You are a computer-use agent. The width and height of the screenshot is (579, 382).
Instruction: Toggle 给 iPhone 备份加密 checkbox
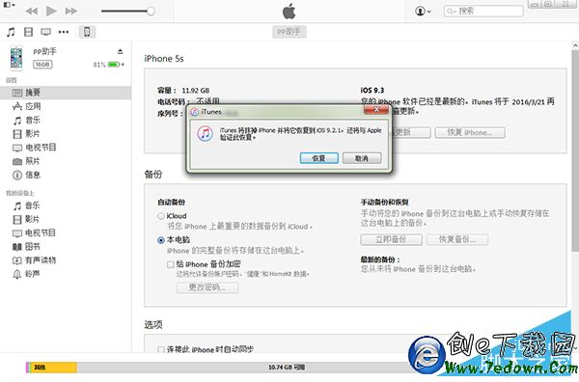(x=170, y=264)
